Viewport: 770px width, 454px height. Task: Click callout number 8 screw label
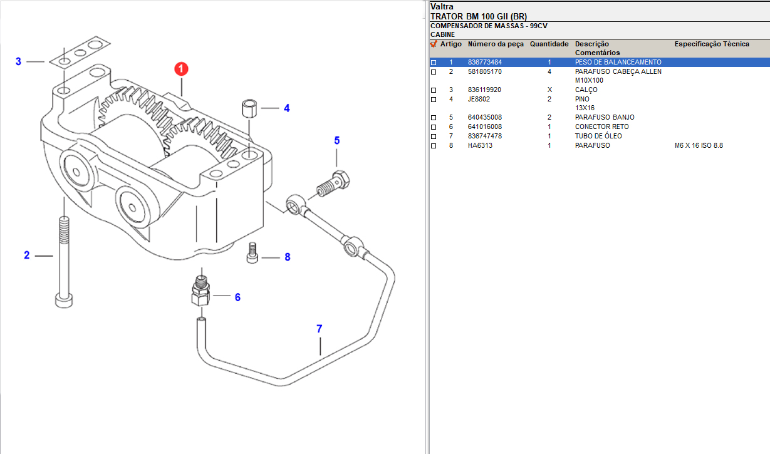point(288,257)
